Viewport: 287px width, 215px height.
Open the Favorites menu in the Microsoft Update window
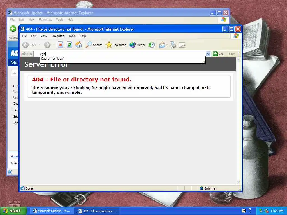pyautogui.click(x=45, y=20)
